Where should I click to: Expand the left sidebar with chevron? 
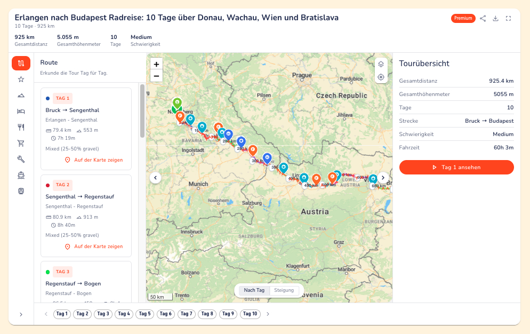(x=21, y=314)
